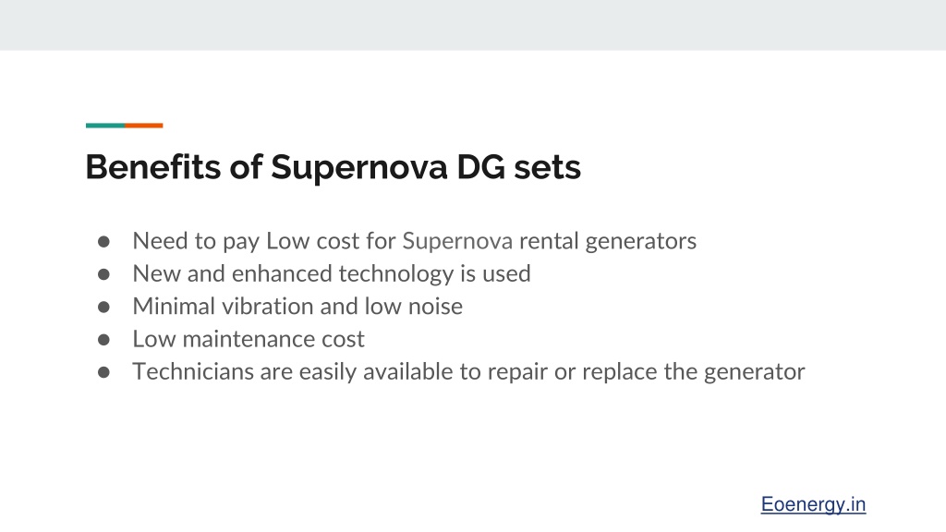Select the bullet dot before 'Need to pay'
The height and width of the screenshot is (532, 946).
tap(103, 242)
